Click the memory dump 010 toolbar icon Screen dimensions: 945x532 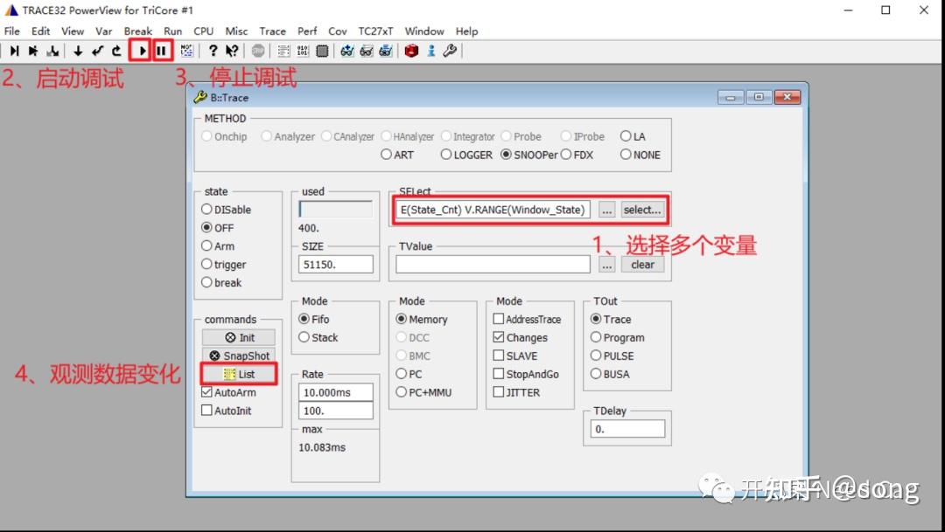coord(302,50)
